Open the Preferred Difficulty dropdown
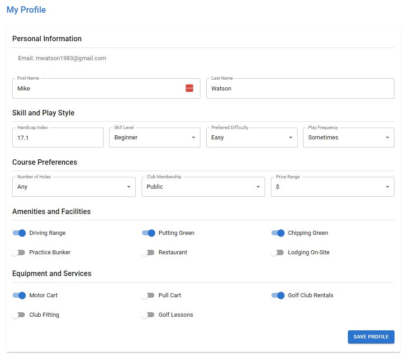Viewport: 404px width, 357px height. pos(252,138)
